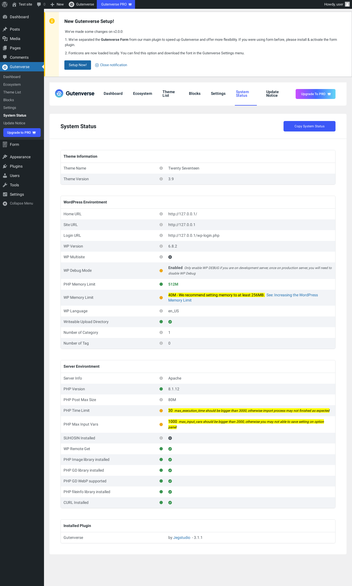The height and width of the screenshot is (586, 352).
Task: Click check icon for Writeable Upload Directory
Action: click(170, 322)
